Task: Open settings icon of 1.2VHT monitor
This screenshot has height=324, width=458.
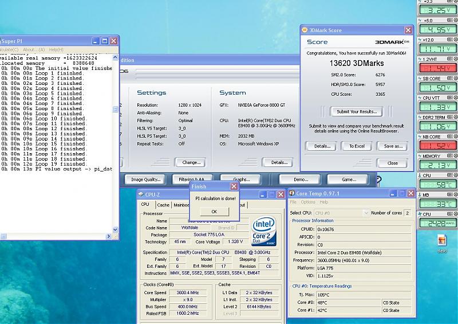Action: pos(450,59)
